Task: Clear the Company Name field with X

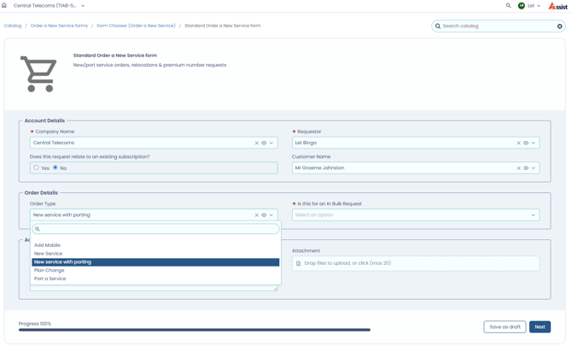Action: (x=256, y=143)
